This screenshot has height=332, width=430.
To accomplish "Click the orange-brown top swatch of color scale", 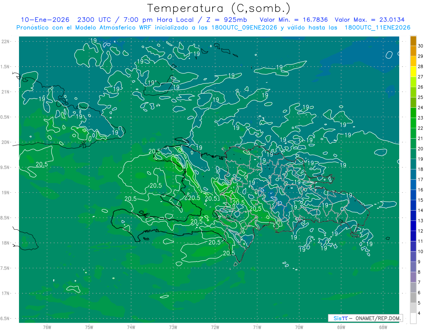I will coord(413,41).
